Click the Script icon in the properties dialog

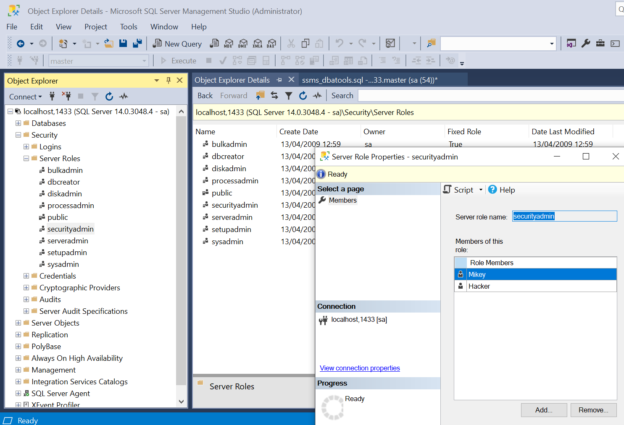[x=448, y=190]
